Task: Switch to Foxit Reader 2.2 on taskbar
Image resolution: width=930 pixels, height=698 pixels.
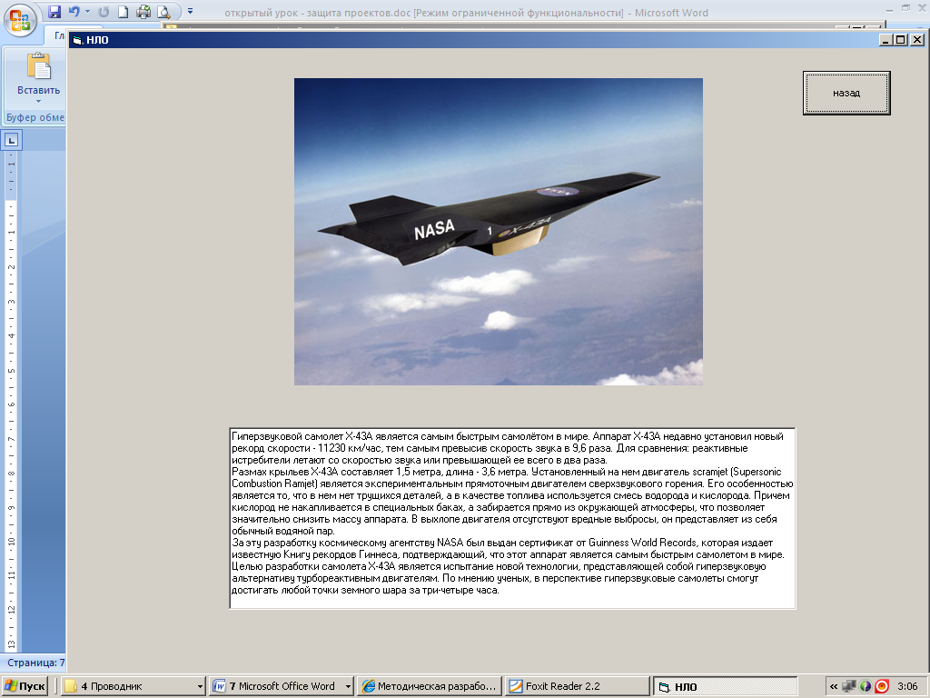Action: 577,686
